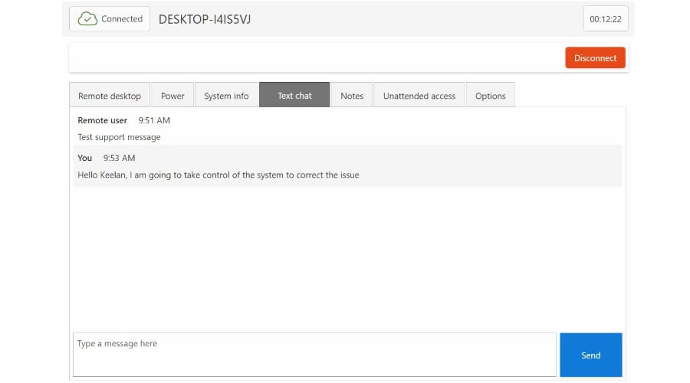The width and height of the screenshot is (690, 383).
Task: Click the 9:53 AM message timestamp
Action: point(119,158)
